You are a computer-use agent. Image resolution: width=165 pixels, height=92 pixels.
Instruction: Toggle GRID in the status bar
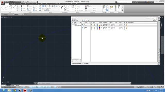point(24,87)
